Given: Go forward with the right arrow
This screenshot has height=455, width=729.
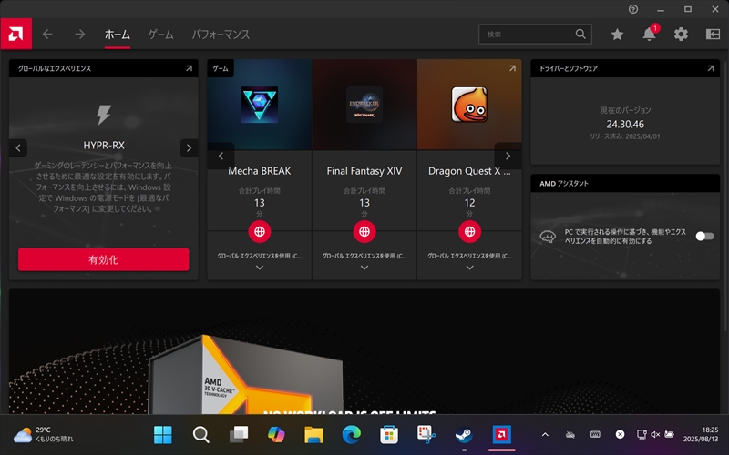Looking at the screenshot, I should pyautogui.click(x=80, y=34).
